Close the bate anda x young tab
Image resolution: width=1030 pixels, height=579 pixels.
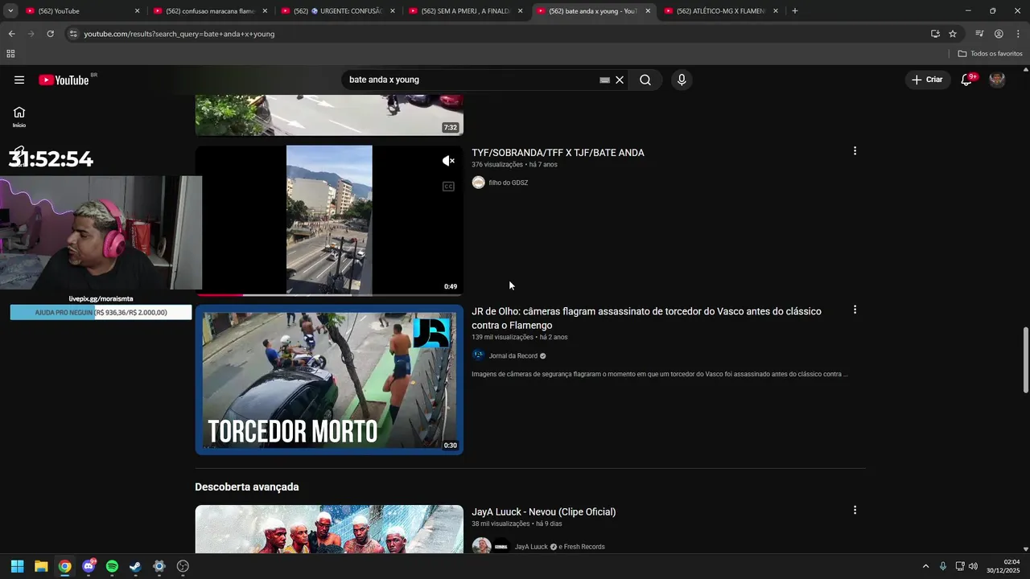tap(648, 11)
